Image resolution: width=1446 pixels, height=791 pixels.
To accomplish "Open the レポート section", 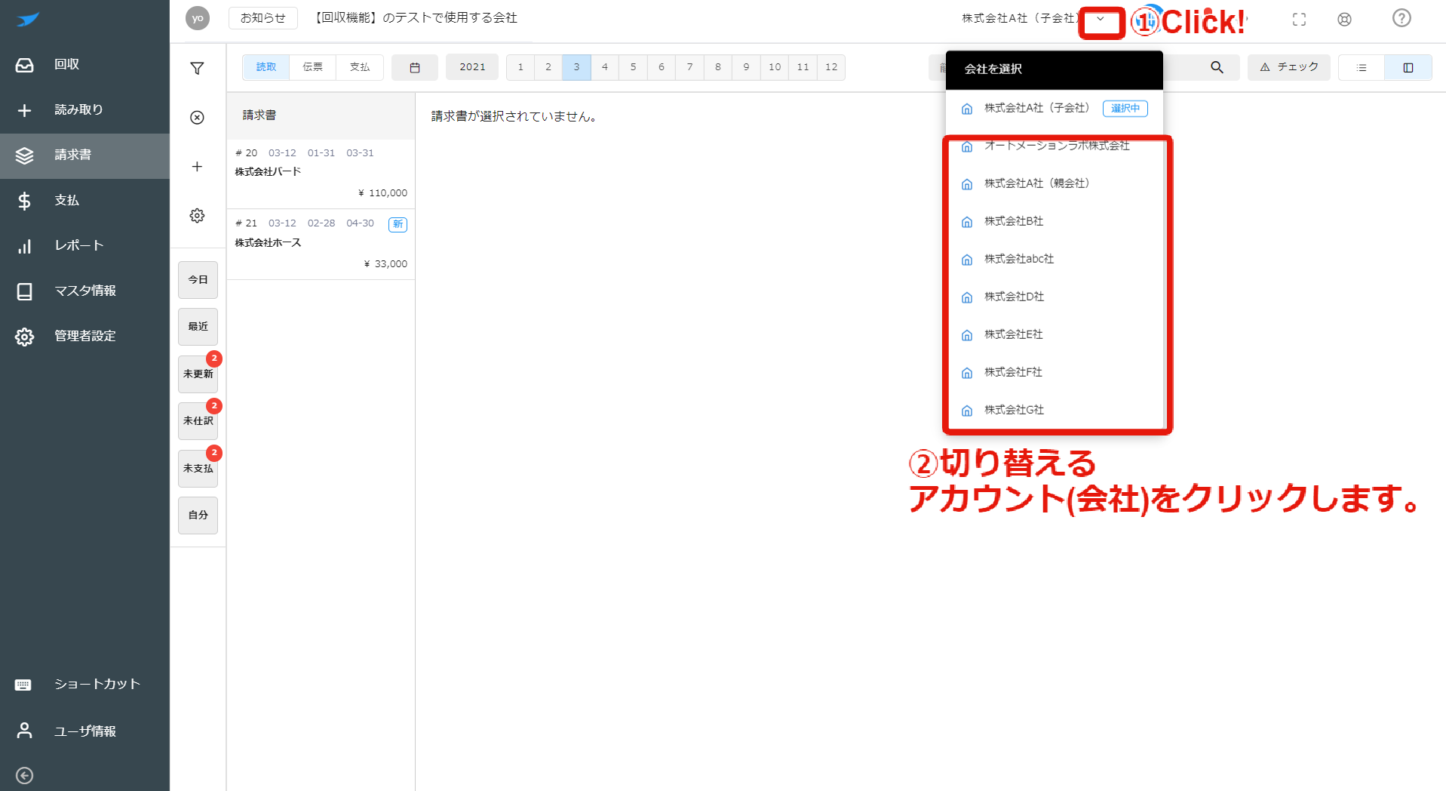I will pyautogui.click(x=84, y=246).
